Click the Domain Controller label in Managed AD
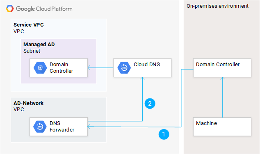260x154 pixels. point(62,67)
